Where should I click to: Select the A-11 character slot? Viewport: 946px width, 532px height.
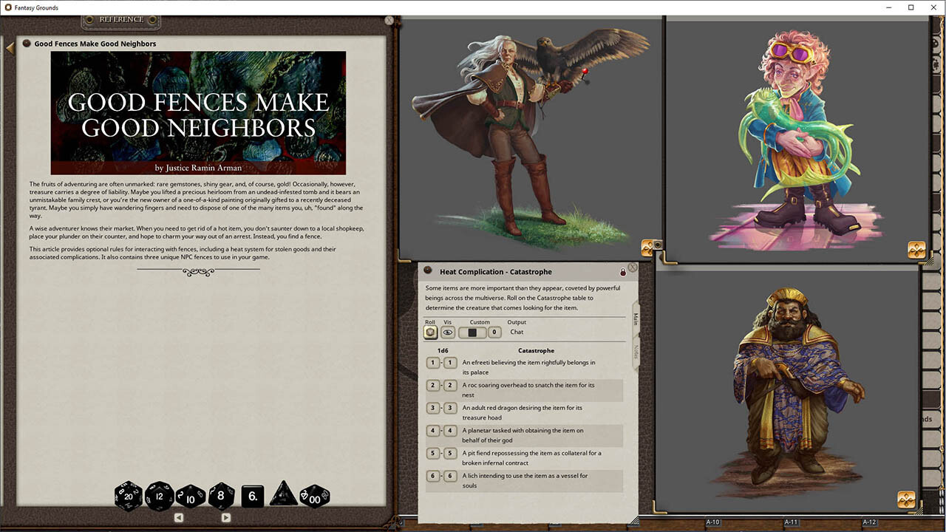[x=790, y=522]
